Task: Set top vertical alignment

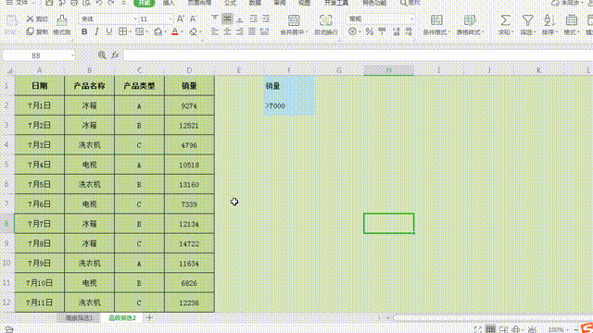Action: 214,18
